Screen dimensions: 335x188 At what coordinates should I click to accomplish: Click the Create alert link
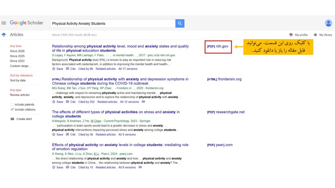pos(24,119)
